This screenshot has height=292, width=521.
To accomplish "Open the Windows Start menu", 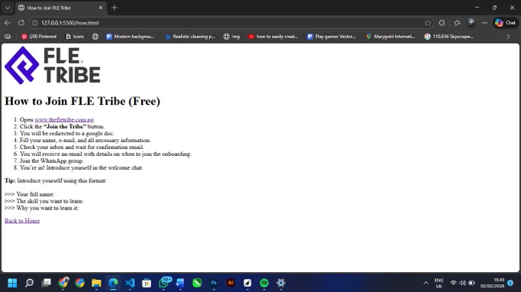I will 12,283.
